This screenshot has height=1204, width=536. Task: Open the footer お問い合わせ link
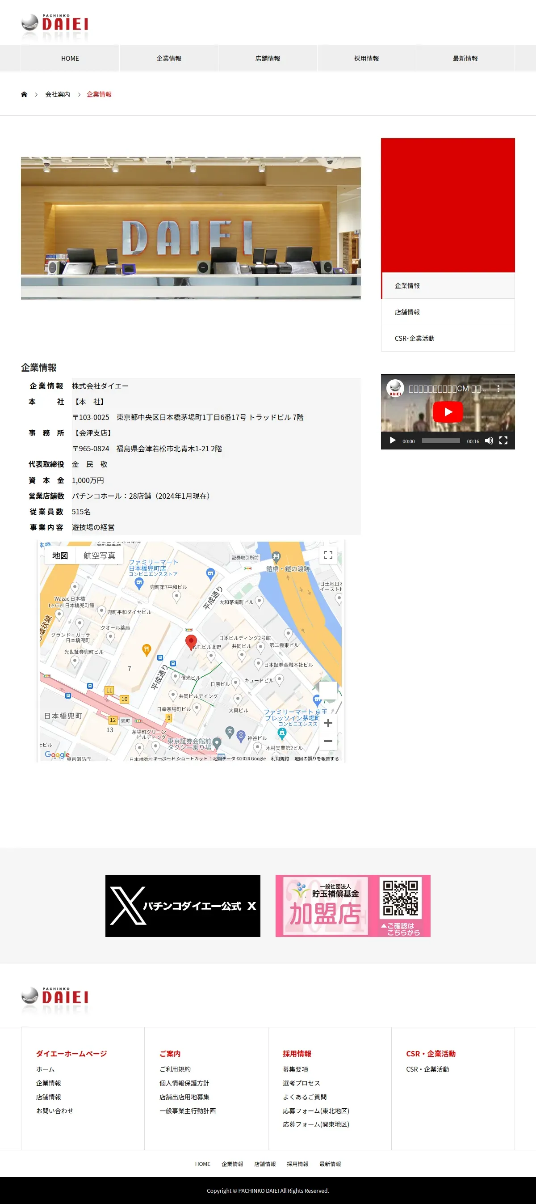click(54, 1111)
